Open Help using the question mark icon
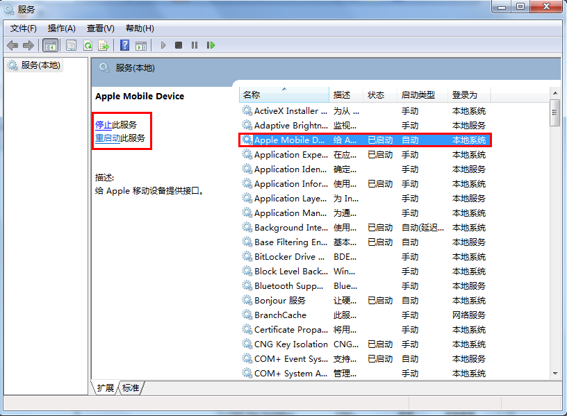Screen dimensions: 567x416 125,45
